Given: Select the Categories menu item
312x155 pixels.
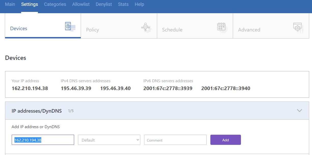Looking at the screenshot, I should coord(55,4).
